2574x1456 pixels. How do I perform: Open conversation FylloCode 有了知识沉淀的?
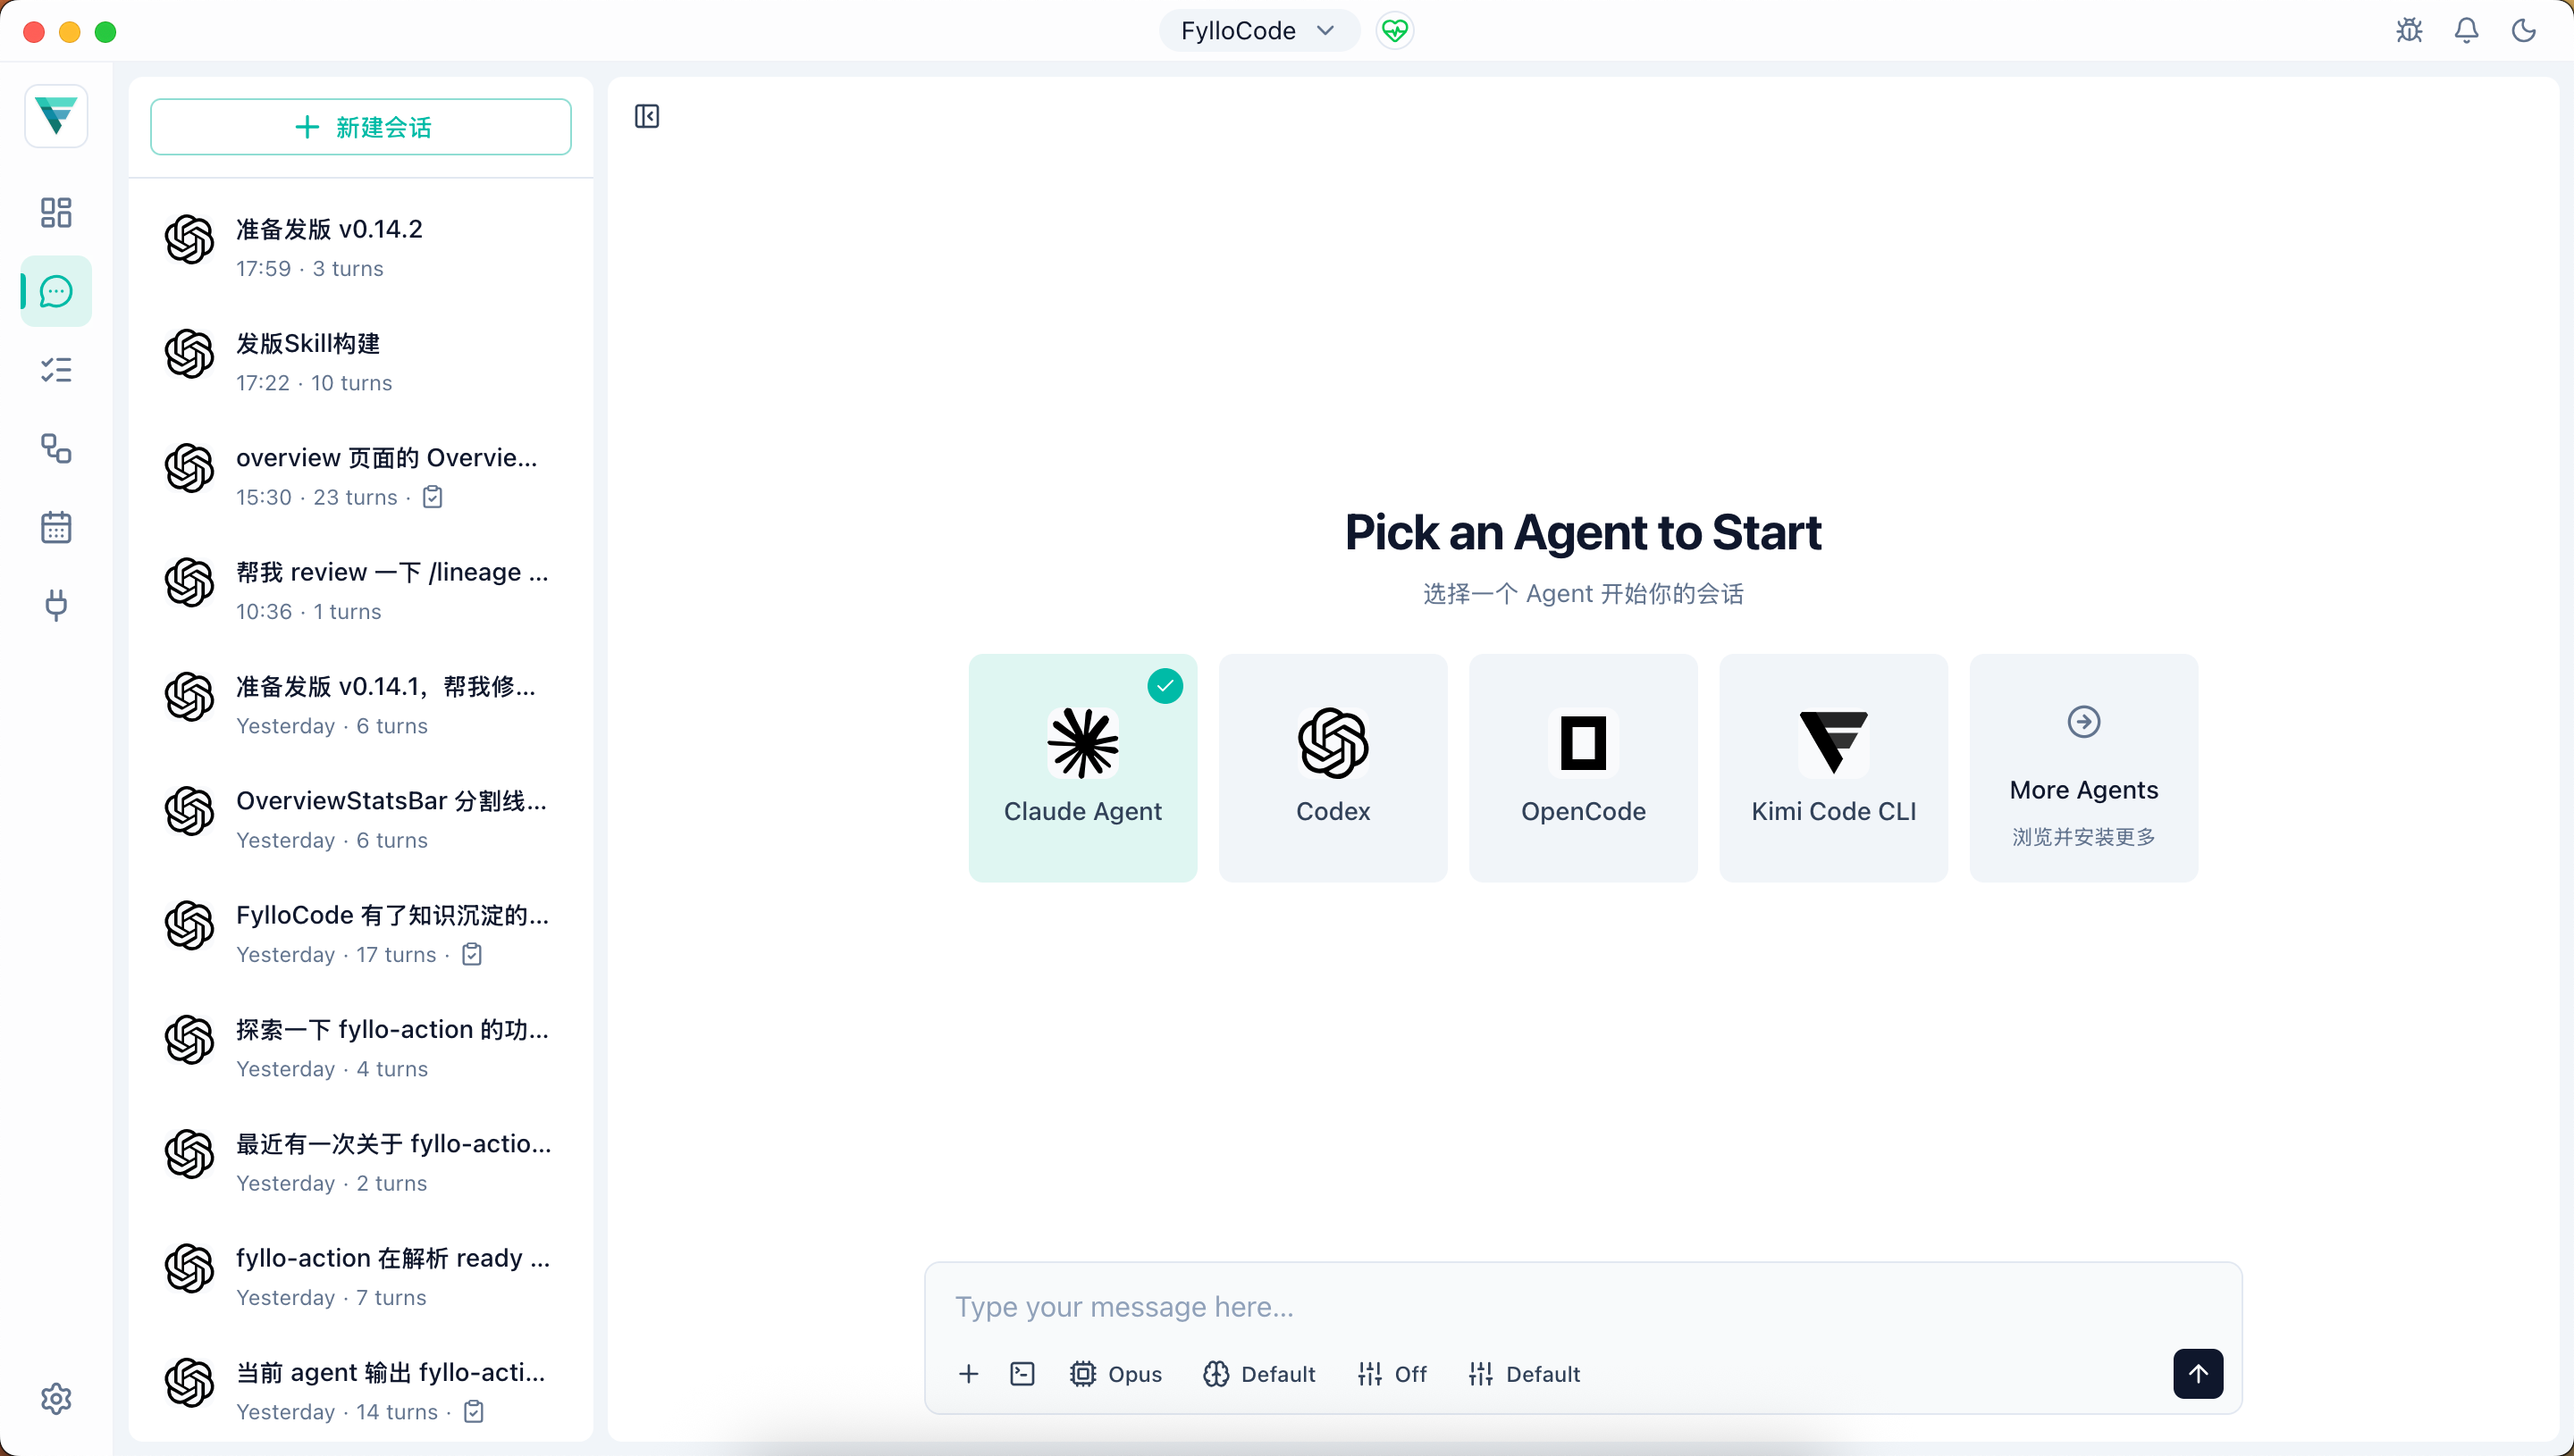pos(360,934)
